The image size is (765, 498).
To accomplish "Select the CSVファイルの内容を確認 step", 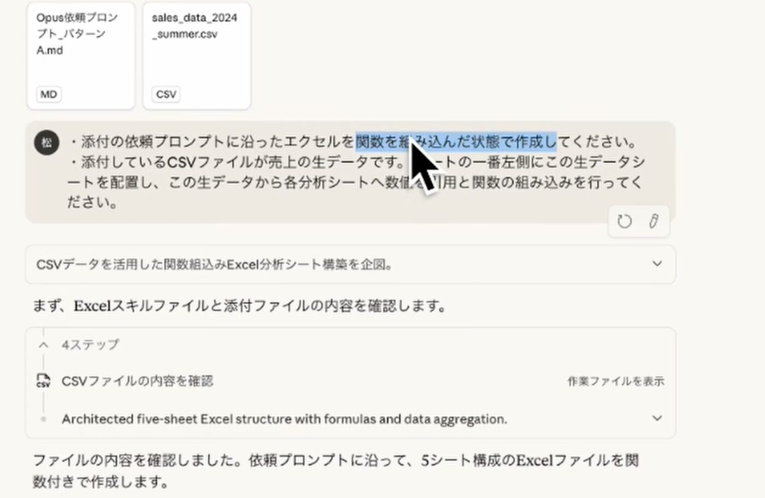I will [x=137, y=381].
